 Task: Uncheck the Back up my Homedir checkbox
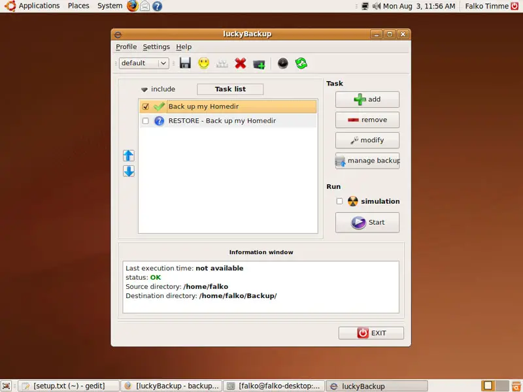(145, 106)
